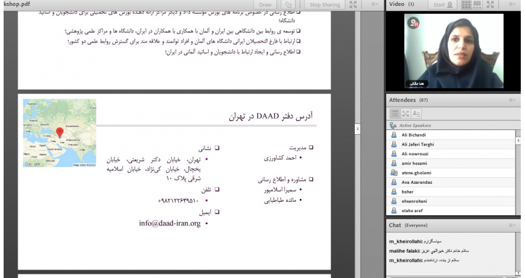
Task: Select attendee Ali Bichandi
Action: pos(451,135)
